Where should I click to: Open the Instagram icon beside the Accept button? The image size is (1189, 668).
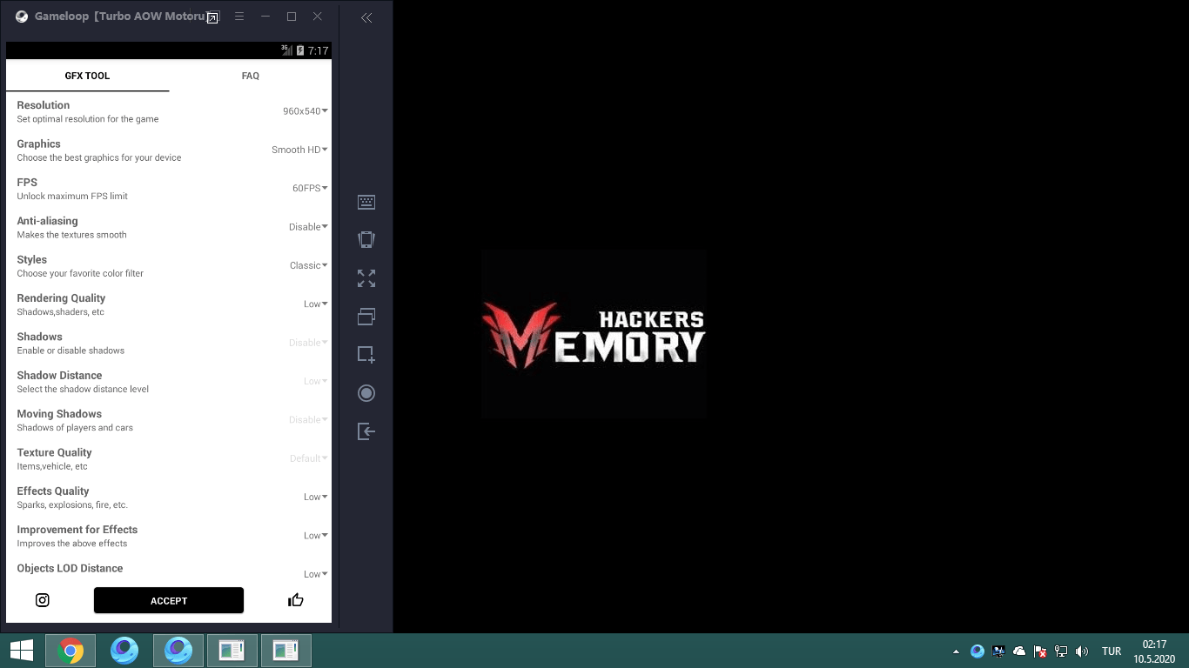[42, 600]
